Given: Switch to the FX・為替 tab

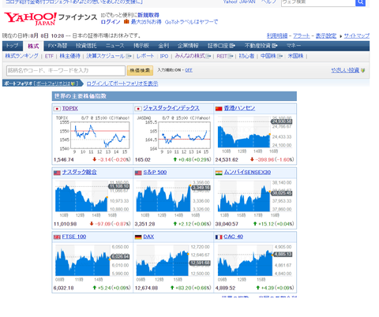Looking at the screenshot, I should coord(58,46).
